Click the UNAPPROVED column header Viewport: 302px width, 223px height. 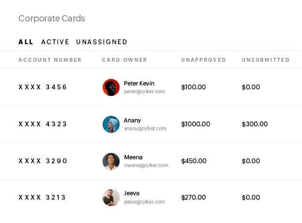(x=203, y=60)
